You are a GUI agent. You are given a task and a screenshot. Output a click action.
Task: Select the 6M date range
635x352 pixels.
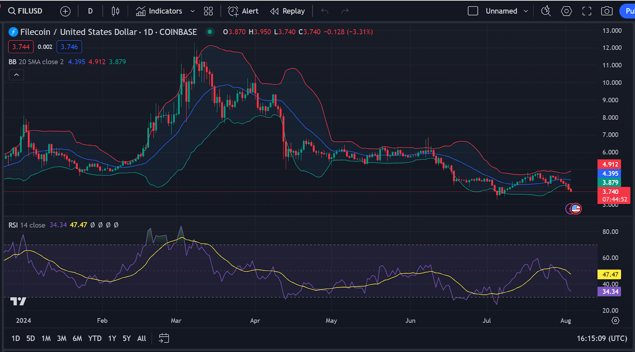point(77,339)
